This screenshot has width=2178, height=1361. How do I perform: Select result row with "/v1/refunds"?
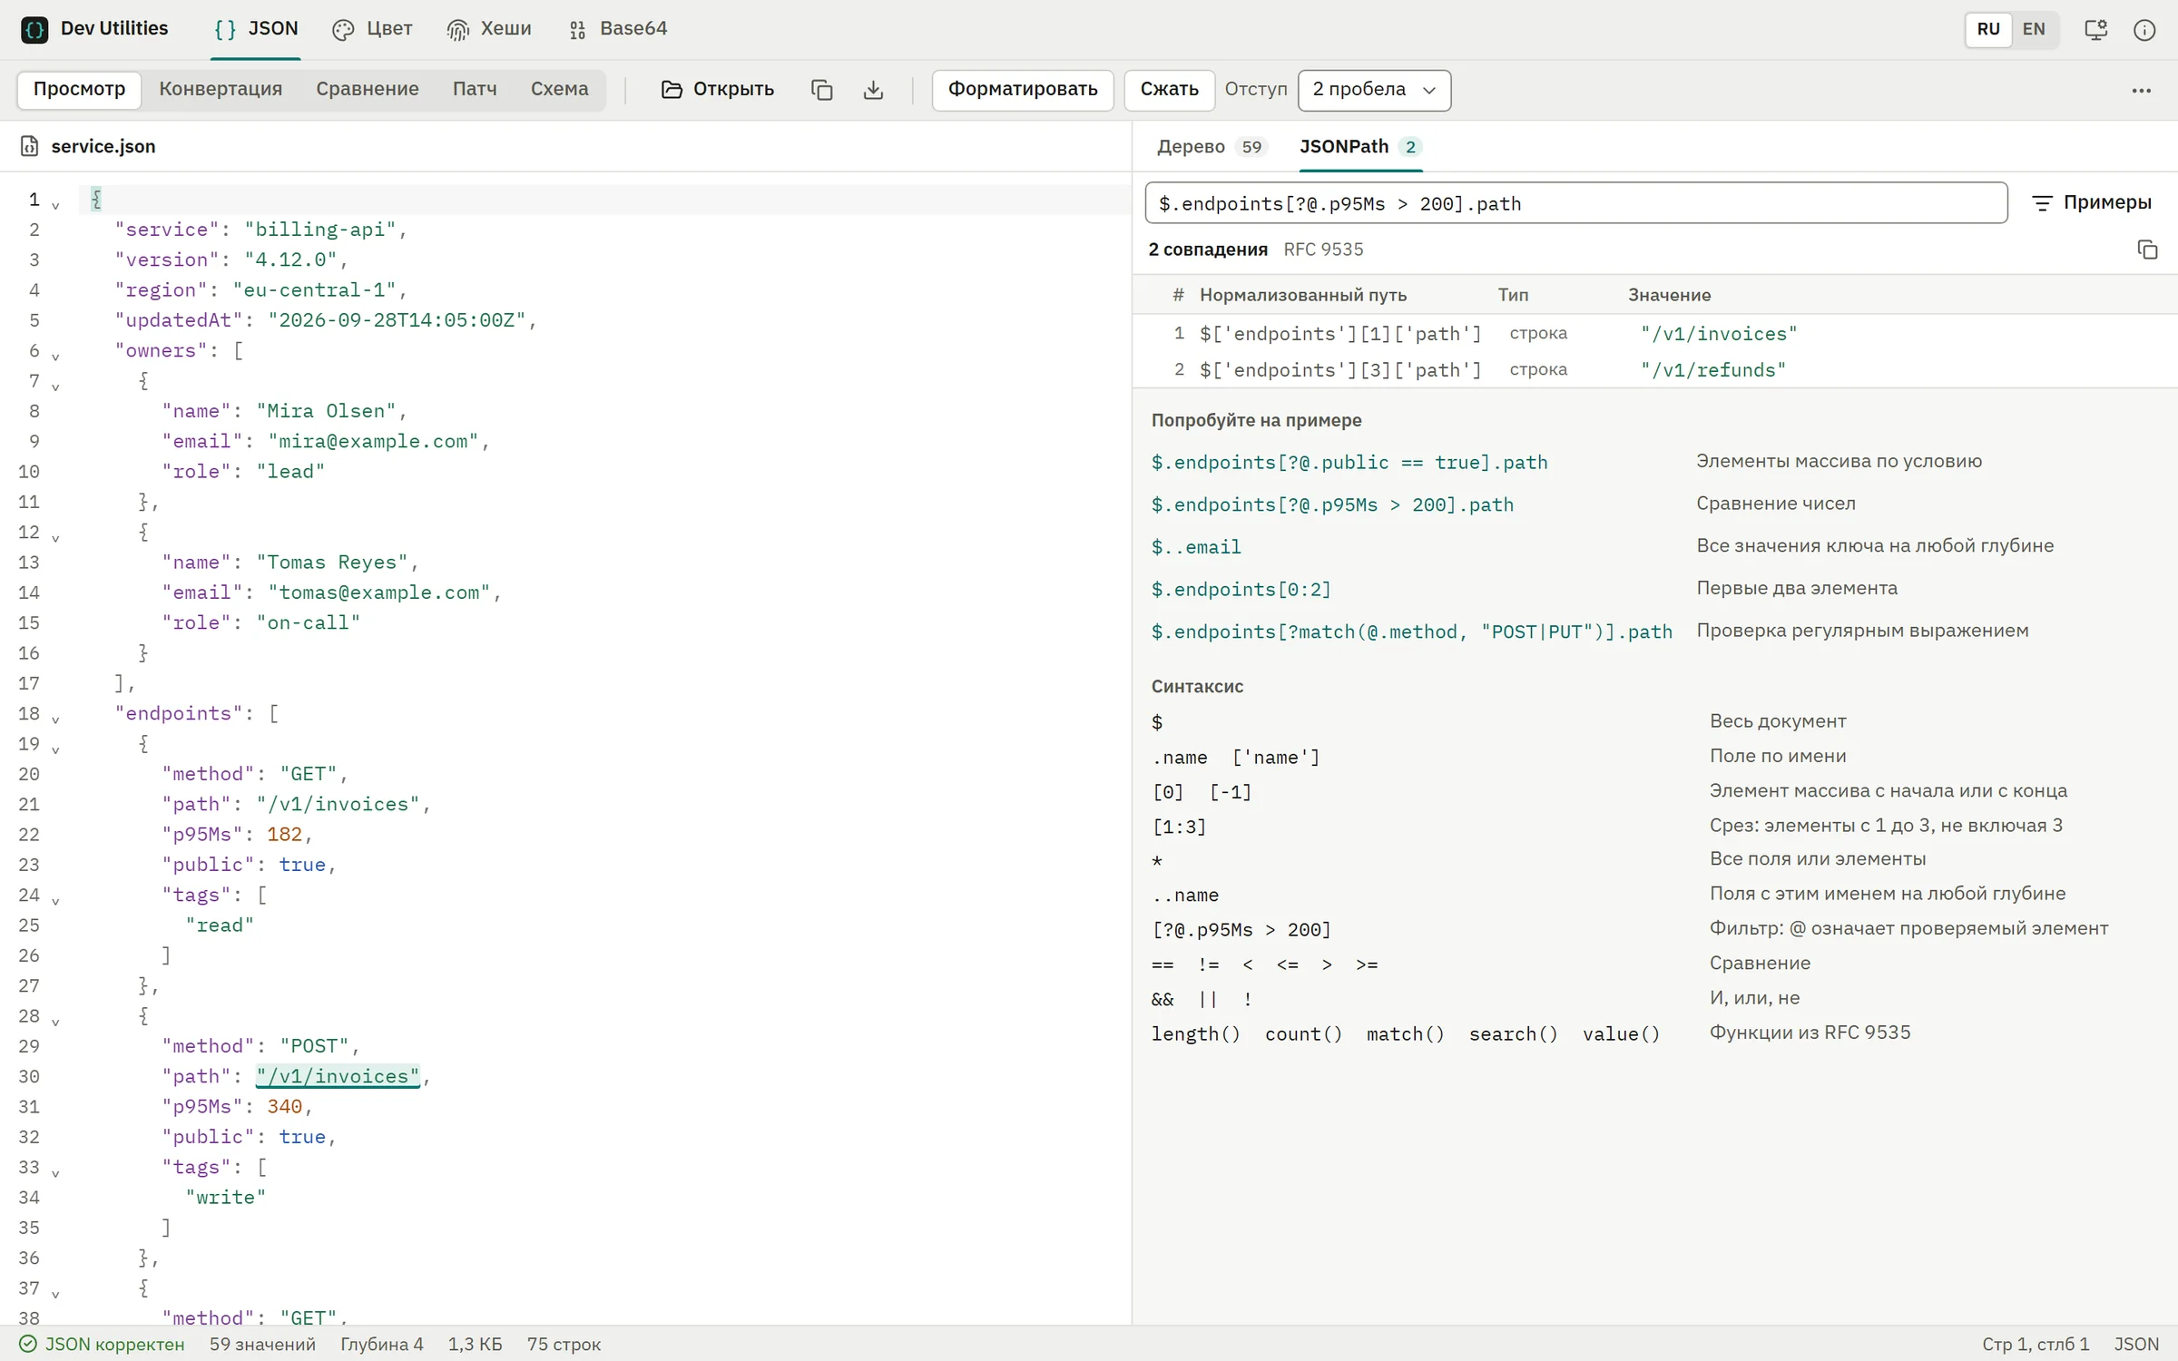click(1655, 370)
